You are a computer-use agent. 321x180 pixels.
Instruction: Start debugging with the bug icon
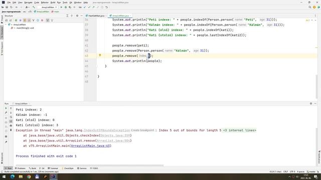tap(66, 7)
